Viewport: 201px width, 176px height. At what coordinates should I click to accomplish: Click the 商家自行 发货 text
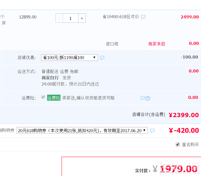(x=56, y=78)
